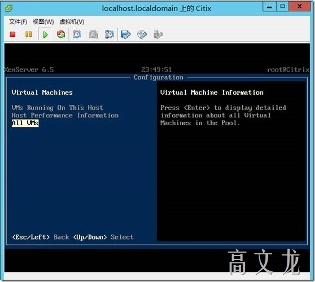Click the Virtual Machine Information heading

(x=212, y=92)
